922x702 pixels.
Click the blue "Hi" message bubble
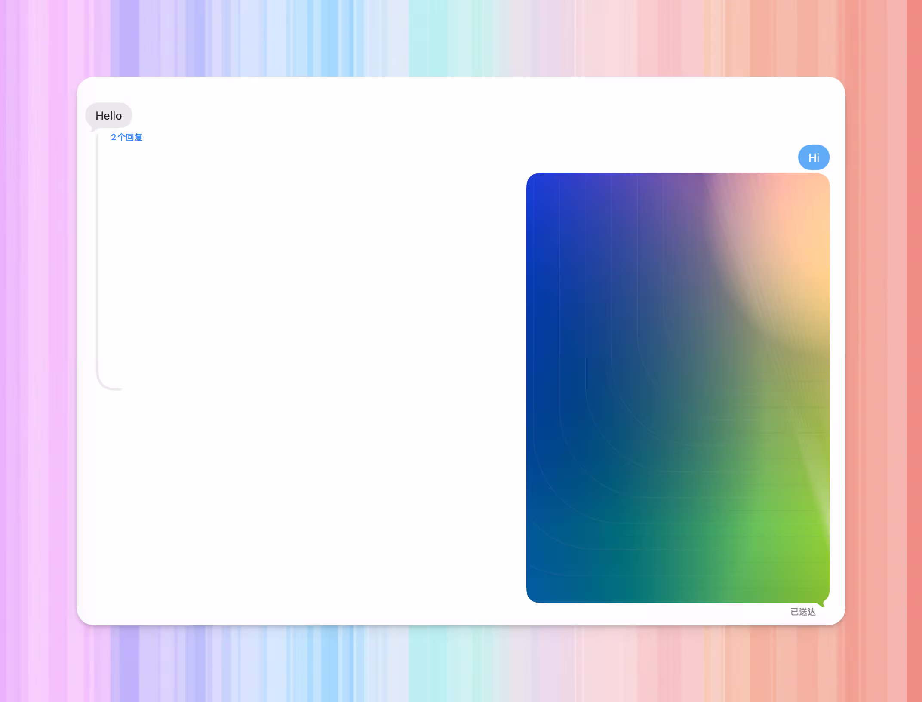coord(814,157)
